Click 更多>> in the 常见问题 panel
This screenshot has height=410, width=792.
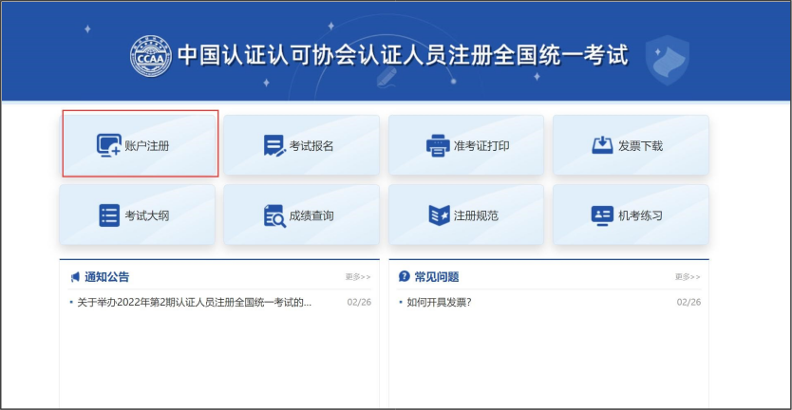[x=688, y=277]
